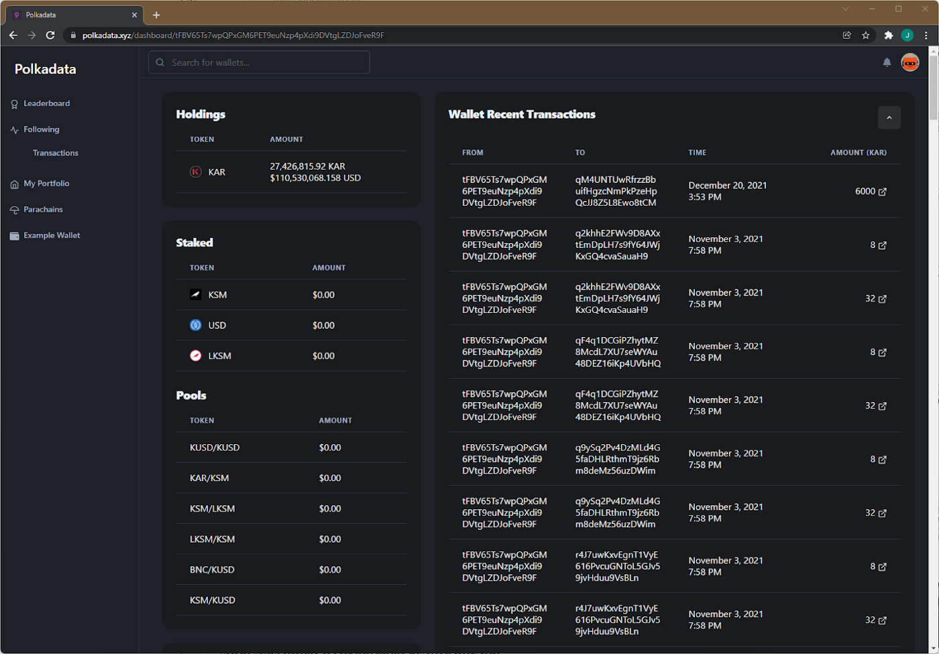Open the Transactions sub-item under Following
This screenshot has width=939, height=654.
(56, 153)
